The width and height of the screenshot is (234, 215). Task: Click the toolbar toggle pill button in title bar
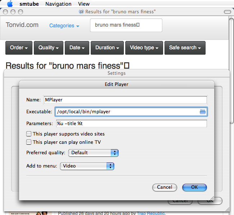click(x=228, y=12)
